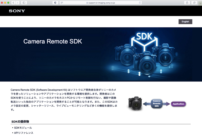
Task: Show the Safari sidebar
Action: 24,3
